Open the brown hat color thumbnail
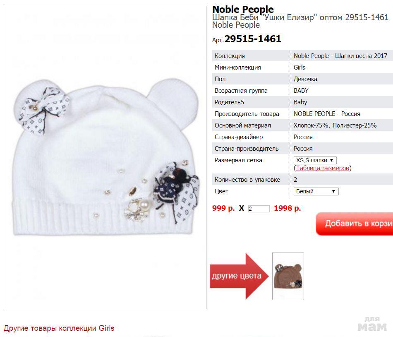 (x=288, y=276)
